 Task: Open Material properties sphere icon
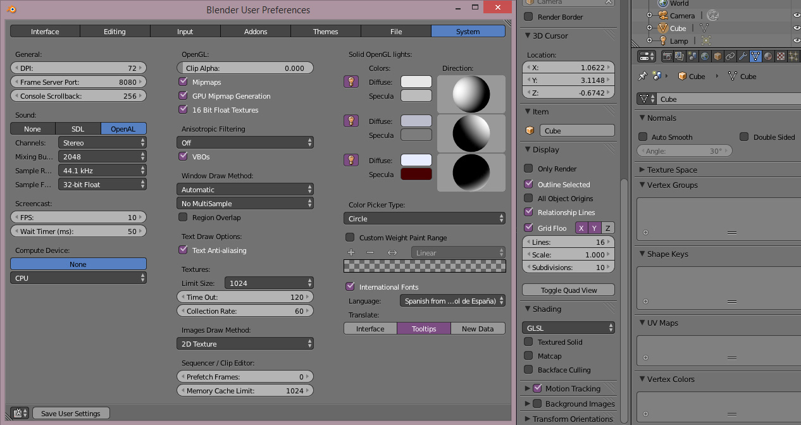coord(768,56)
